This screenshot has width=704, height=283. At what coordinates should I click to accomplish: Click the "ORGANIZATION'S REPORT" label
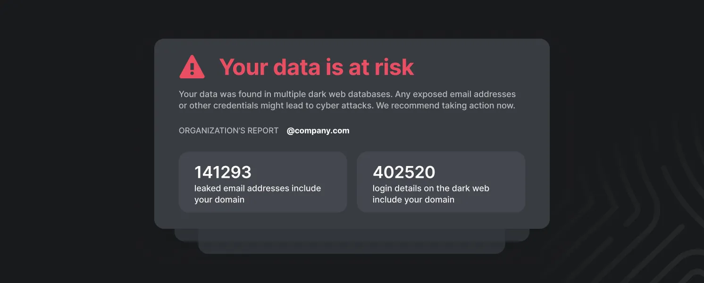228,131
